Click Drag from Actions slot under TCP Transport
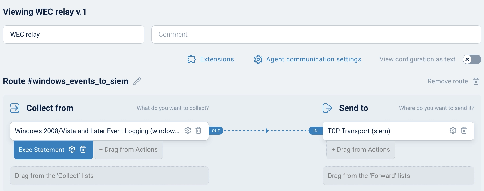 [x=361, y=150]
